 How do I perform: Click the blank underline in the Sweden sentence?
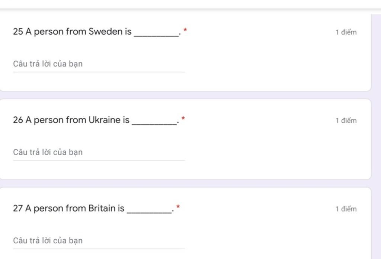[156, 36]
